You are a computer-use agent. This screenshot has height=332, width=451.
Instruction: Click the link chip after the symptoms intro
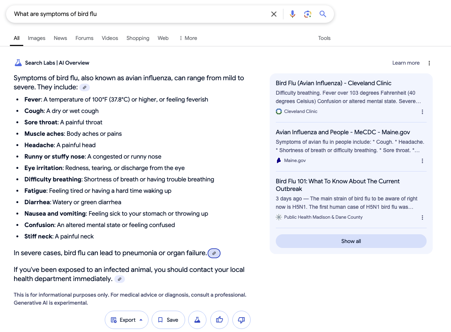84,87
